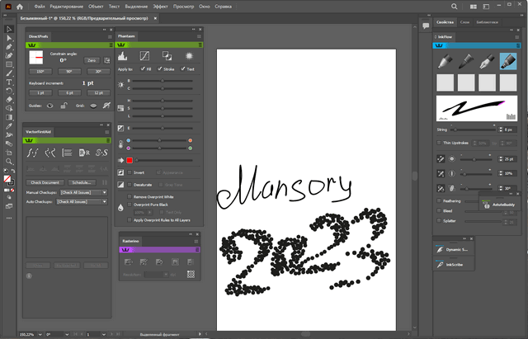Click the red color swatch in Phantasm
Image resolution: width=528 pixels, height=339 pixels.
(130, 160)
